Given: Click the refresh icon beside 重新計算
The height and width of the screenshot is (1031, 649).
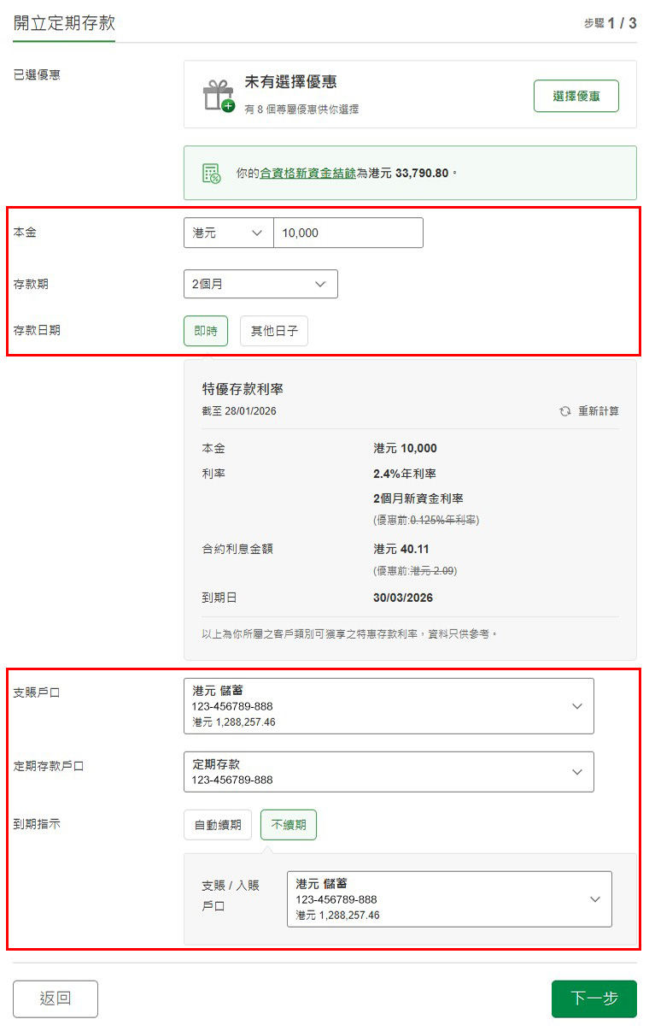Looking at the screenshot, I should point(564,411).
